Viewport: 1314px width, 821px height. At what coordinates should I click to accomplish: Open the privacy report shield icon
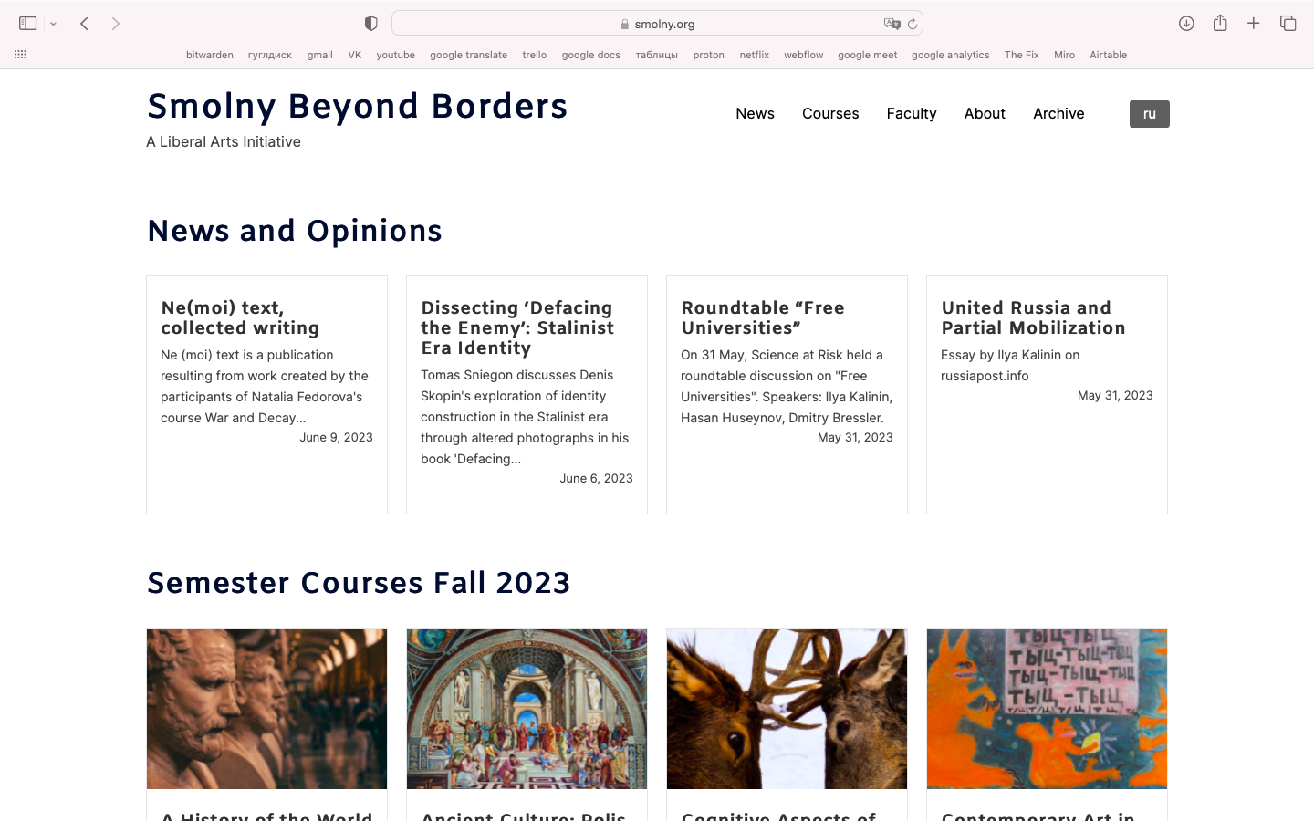(x=370, y=24)
